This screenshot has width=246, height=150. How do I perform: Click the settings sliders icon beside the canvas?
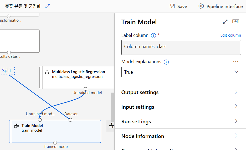click(111, 126)
